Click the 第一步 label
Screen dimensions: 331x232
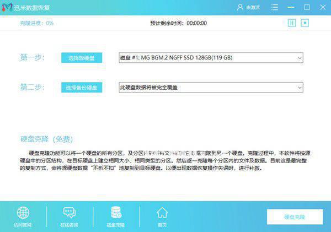[32, 57]
